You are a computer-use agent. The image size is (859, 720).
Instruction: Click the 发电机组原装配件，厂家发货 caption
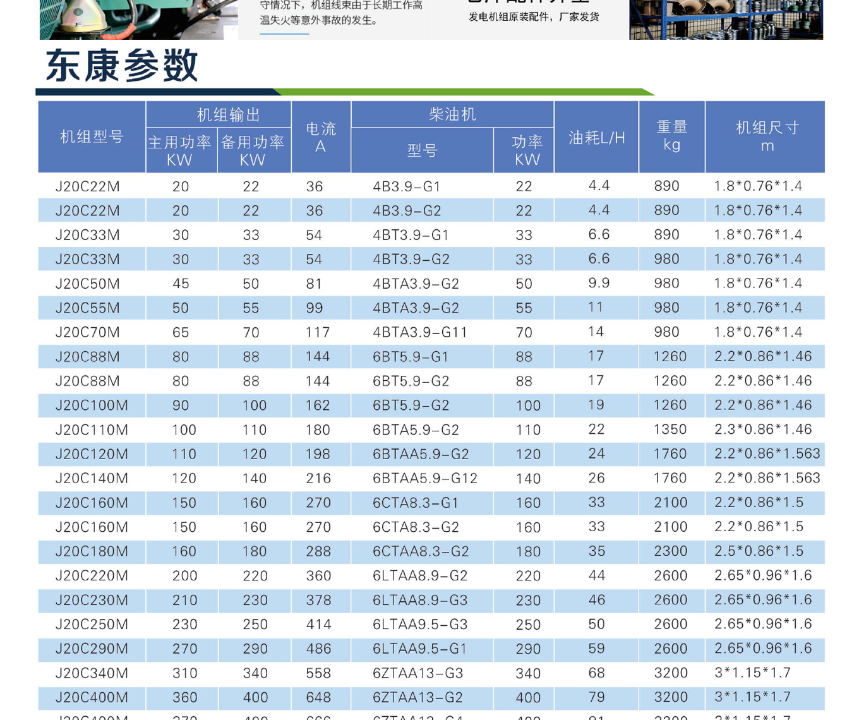pos(534,17)
